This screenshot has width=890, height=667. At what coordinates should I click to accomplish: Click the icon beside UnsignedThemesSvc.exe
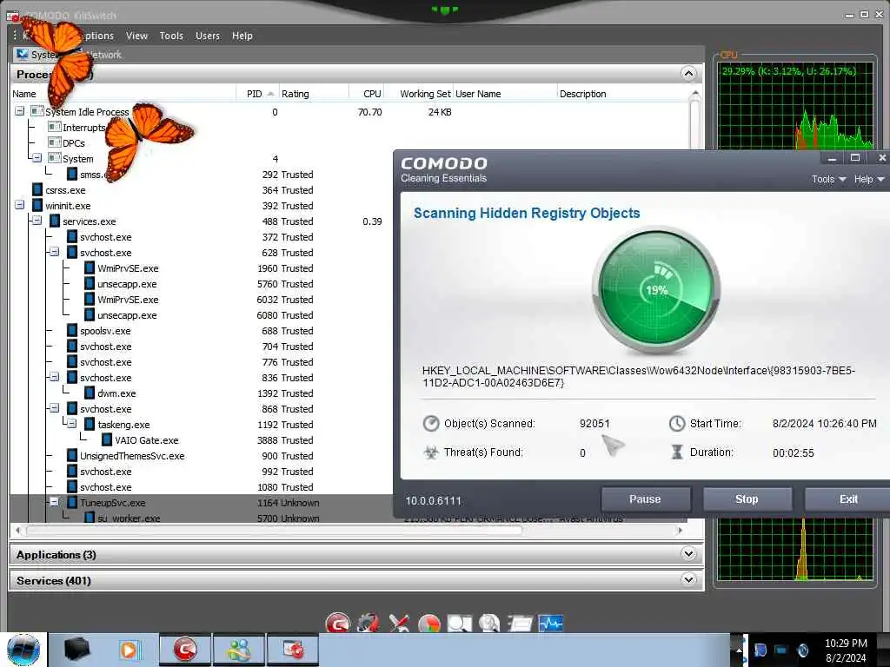tap(72, 455)
